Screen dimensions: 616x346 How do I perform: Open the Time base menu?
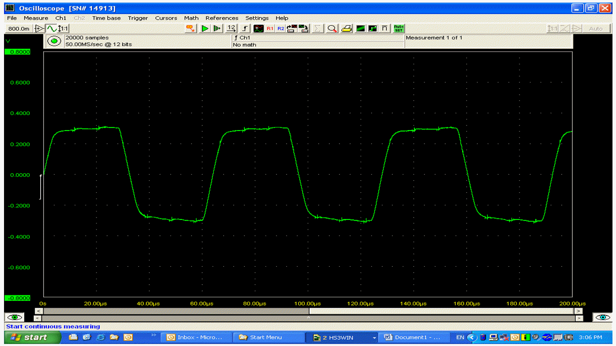tap(106, 18)
